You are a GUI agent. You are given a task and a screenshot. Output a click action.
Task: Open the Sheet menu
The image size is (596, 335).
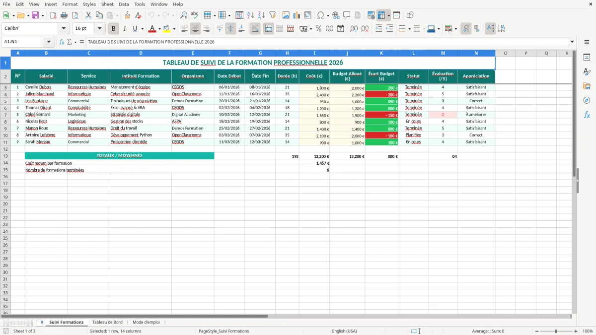click(107, 4)
